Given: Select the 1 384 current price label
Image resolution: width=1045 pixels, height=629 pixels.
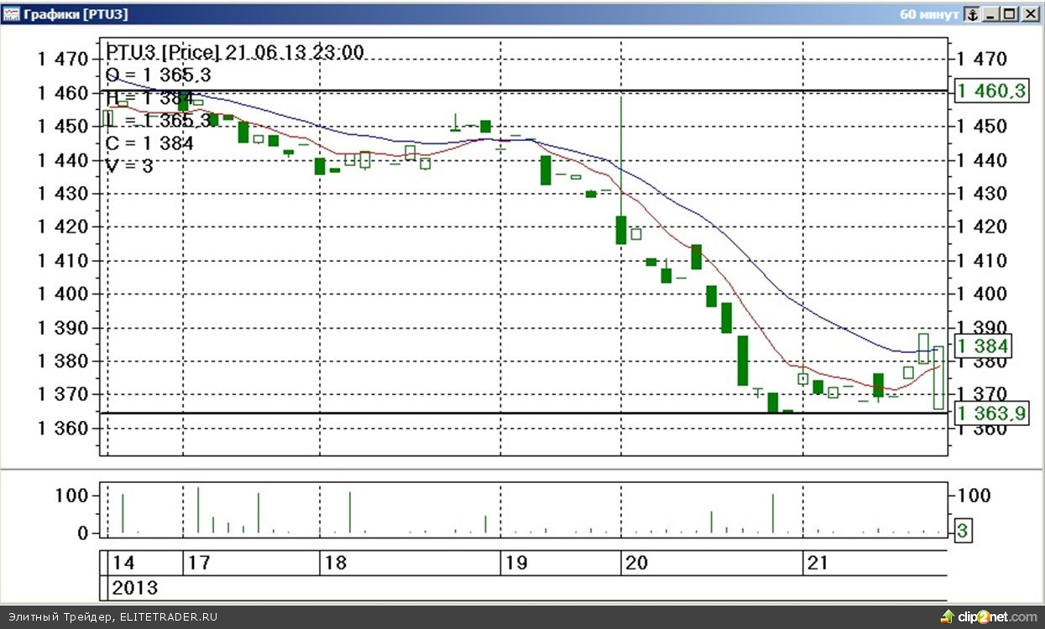Looking at the screenshot, I should [984, 346].
